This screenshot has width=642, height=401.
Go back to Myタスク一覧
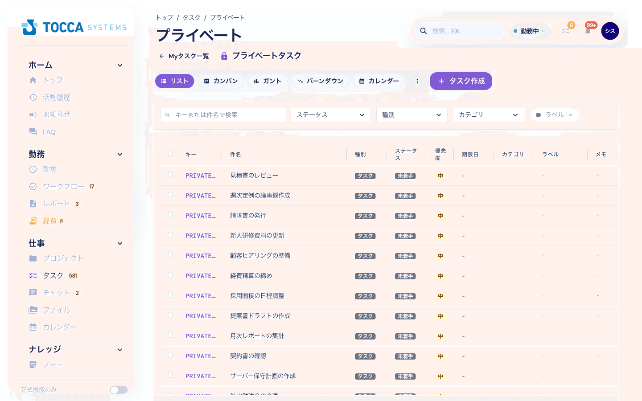click(x=184, y=56)
